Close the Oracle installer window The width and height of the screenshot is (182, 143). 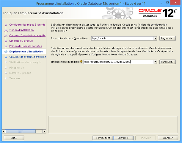coord(175,3)
